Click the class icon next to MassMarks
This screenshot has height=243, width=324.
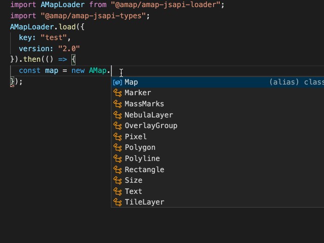[117, 104]
